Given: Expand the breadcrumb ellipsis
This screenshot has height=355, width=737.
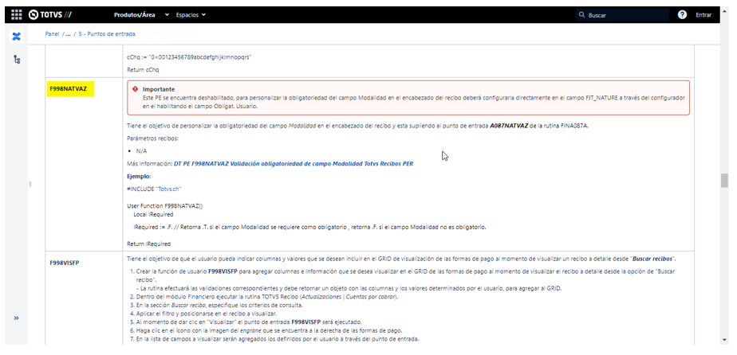Looking at the screenshot, I should [68, 33].
